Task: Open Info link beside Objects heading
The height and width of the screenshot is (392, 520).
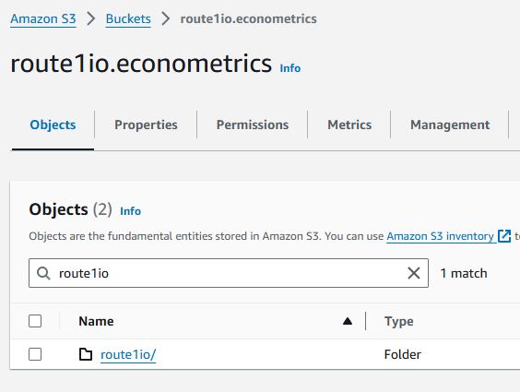Action: pyautogui.click(x=130, y=211)
